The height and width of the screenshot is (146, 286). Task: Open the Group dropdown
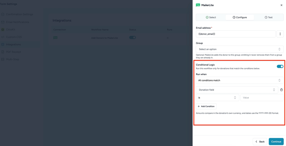(x=240, y=49)
